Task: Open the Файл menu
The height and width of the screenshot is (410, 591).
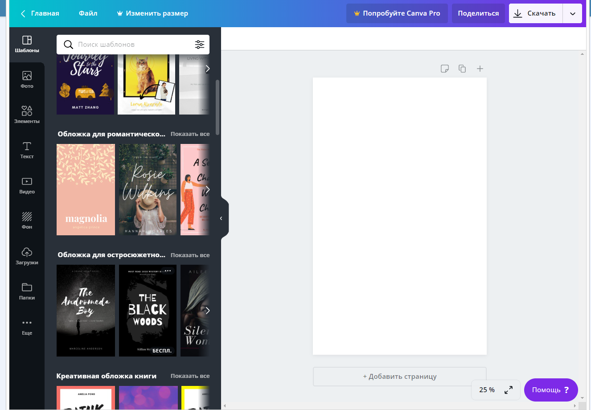Action: (88, 13)
